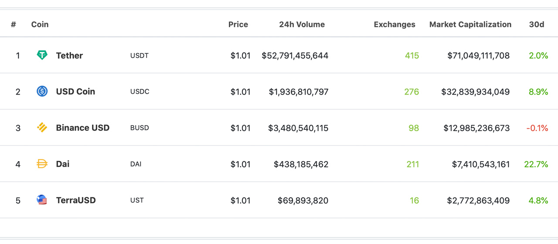Sort by Exchanges column header
The height and width of the screenshot is (244, 558).
(395, 24)
